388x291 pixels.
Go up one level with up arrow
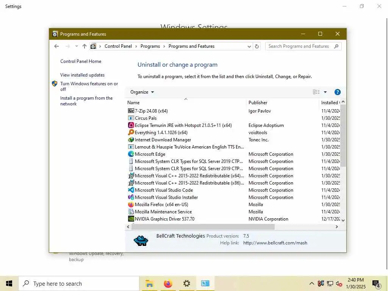(x=84, y=46)
